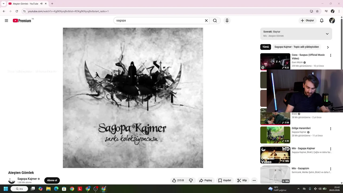Play Gölge Haramileri thumbnail
Image resolution: width=343 pixels, height=193 pixels.
(x=275, y=135)
